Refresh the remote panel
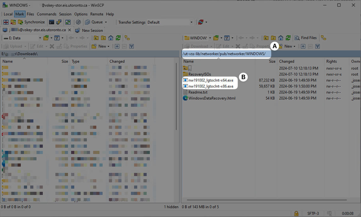The image size is (361, 217). [x=288, y=38]
